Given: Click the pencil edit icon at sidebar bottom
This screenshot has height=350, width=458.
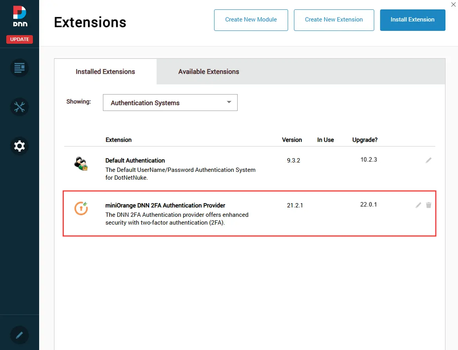Looking at the screenshot, I should click(x=19, y=335).
